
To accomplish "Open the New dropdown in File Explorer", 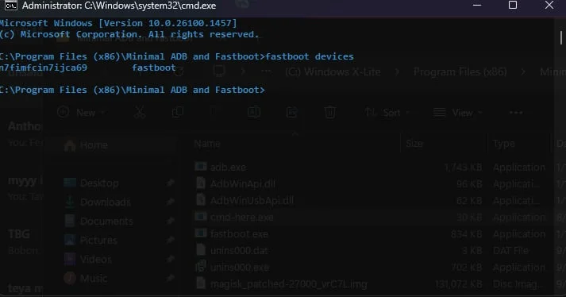I will 82,113.
